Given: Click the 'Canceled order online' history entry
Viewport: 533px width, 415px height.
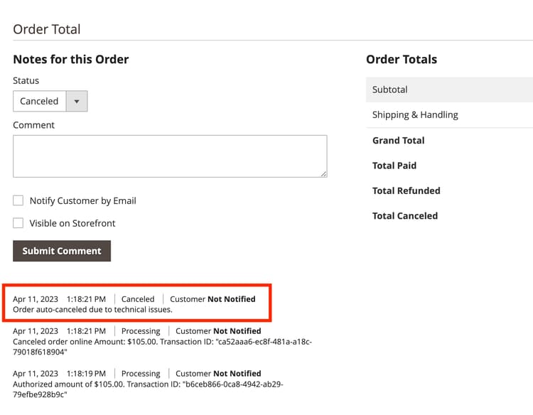Looking at the screenshot, I should [162, 342].
